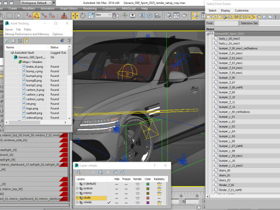Viewport: 280px width, 210px height.
Task: Click the red color swatch of studio layer
Action: pos(148,198)
